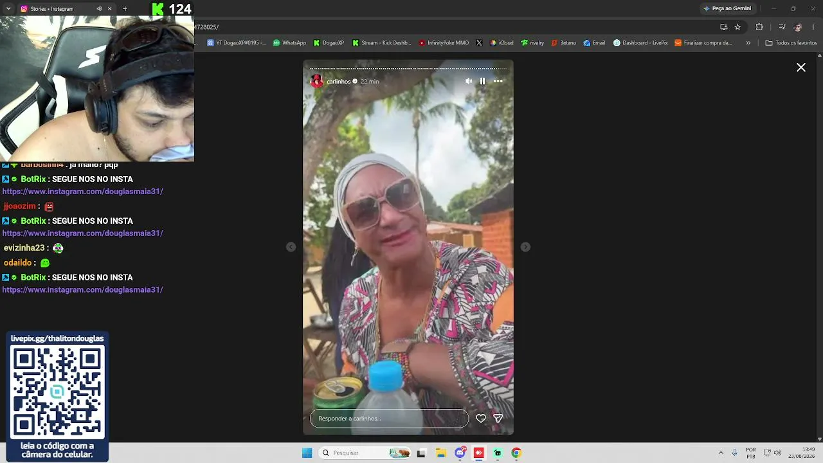Screen dimensions: 823x463
Task: Pause the carlinhos story
Action: [482, 81]
